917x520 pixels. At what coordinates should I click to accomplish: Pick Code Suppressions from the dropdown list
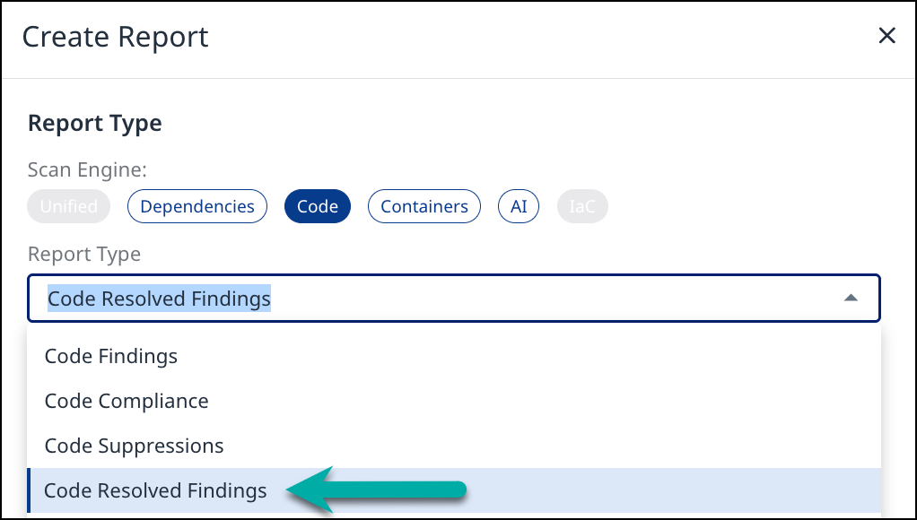(134, 446)
